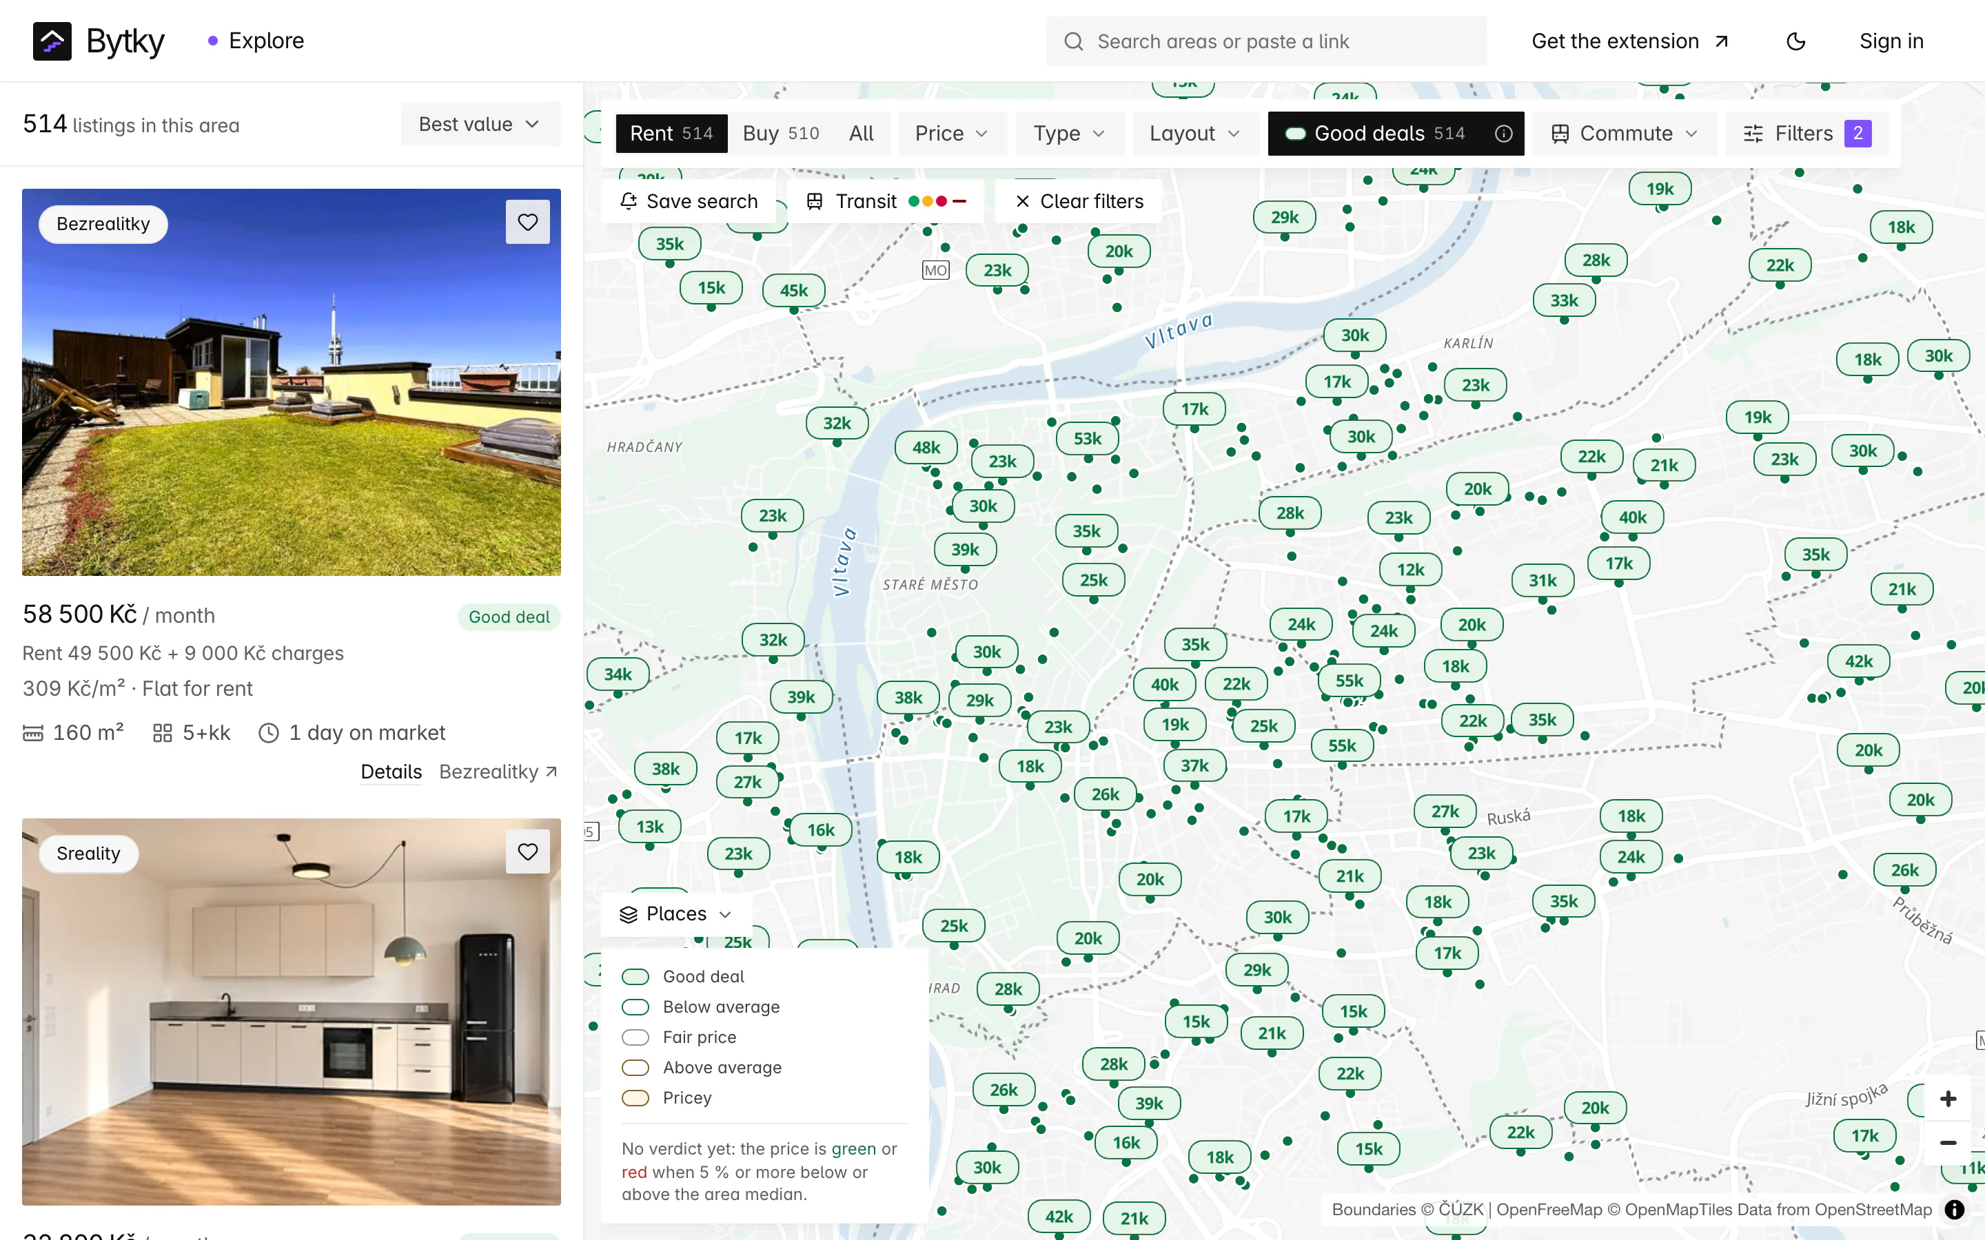Click the 42k marker at bottom of map

point(1058,1216)
